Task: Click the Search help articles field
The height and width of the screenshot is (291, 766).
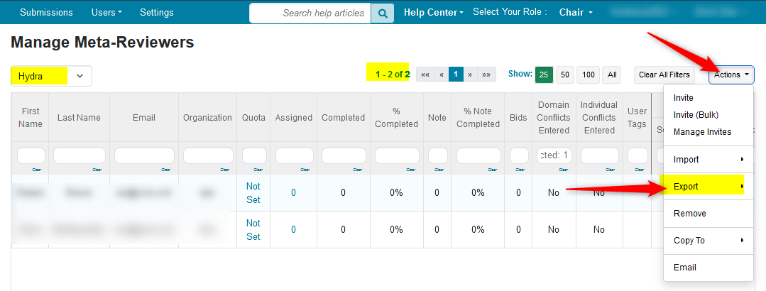Action: click(311, 13)
